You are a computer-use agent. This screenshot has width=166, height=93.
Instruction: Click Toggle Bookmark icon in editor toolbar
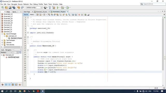pyautogui.click(x=69, y=15)
